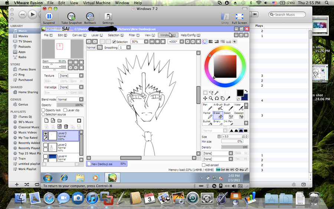Open the File menu in SAI
This screenshot has height=209, width=334.
click(x=48, y=35)
